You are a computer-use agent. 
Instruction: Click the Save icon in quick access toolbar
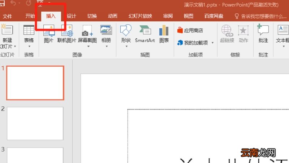pos(2,3)
